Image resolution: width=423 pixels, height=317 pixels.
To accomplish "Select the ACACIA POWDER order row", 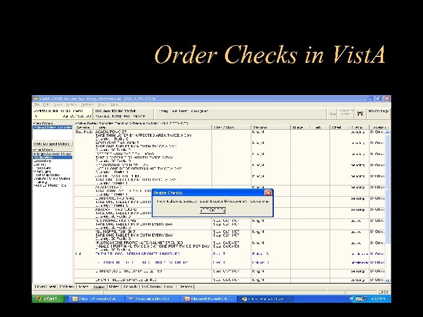I will 230,136.
